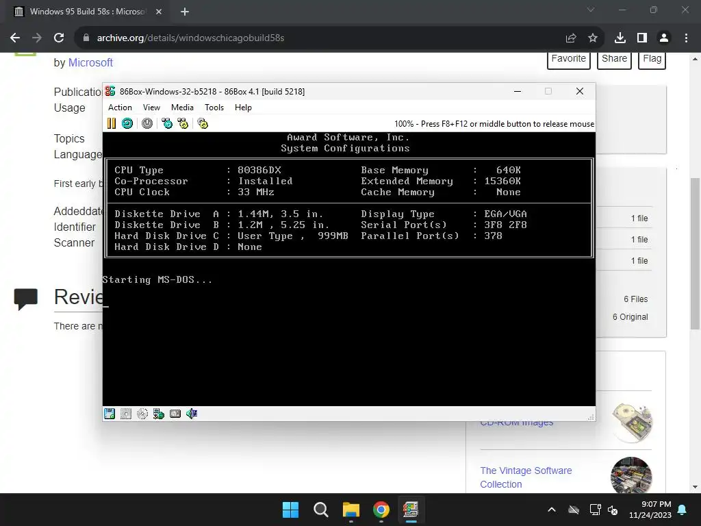Toggle Chrome side panel icon
701x526 pixels.
coord(642,38)
